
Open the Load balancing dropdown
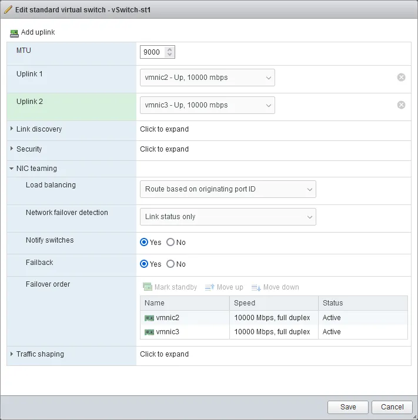228,189
